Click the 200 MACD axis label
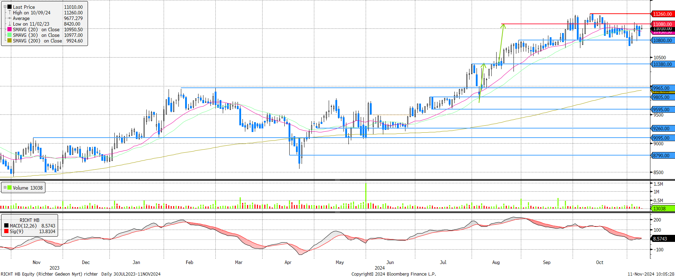Viewport: 675px width, 277px height. click(657, 220)
